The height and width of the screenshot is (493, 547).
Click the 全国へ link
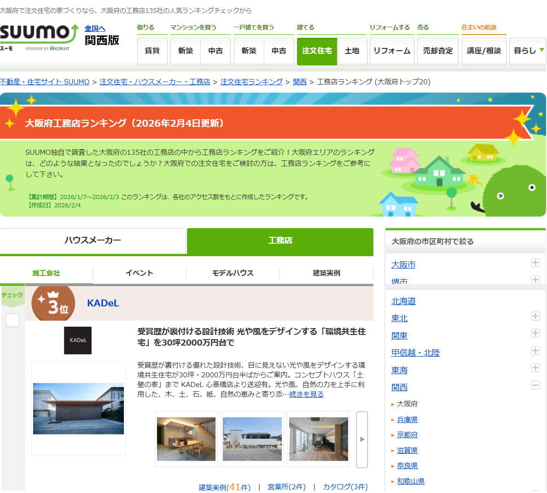(x=95, y=29)
